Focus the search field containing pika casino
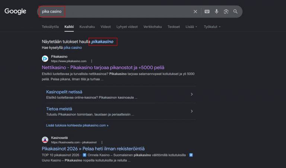286x168 pixels. 117,12
